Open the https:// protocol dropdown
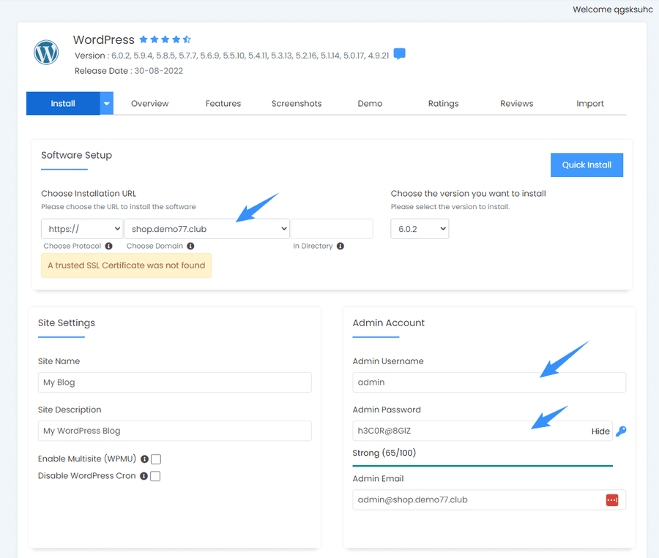This screenshot has height=558, width=659. coord(82,229)
